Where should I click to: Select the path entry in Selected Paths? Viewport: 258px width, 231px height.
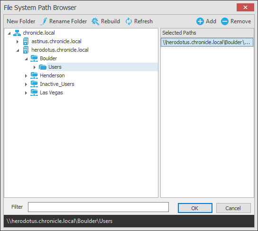pyautogui.click(x=207, y=42)
